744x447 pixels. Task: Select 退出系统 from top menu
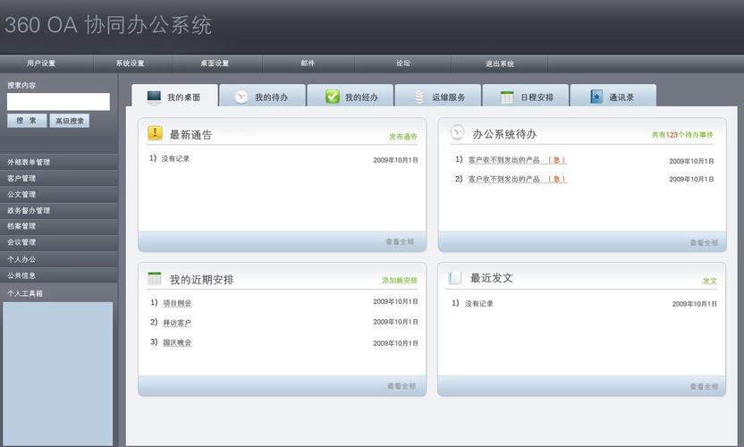(500, 63)
